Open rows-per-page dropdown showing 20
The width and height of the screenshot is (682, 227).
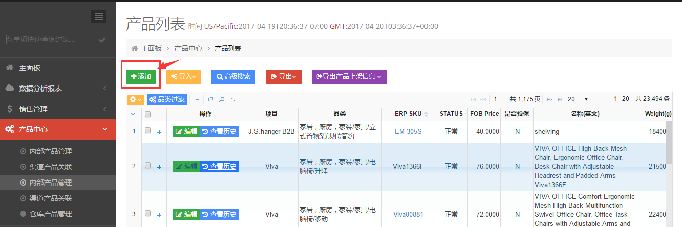[578, 99]
